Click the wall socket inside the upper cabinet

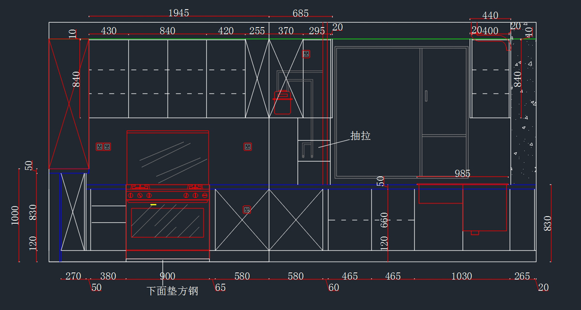coord(306,54)
